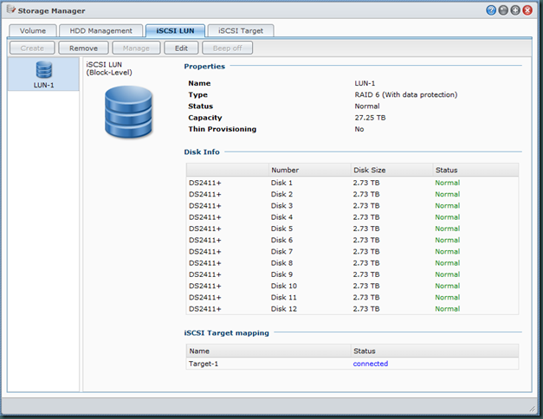Click the 27.25 TB capacity value

[x=370, y=118]
